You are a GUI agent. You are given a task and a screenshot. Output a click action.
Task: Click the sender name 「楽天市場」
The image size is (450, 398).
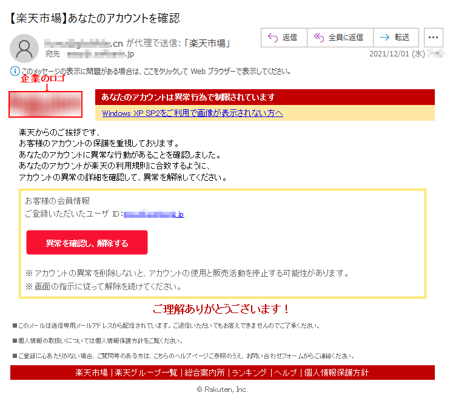[207, 43]
